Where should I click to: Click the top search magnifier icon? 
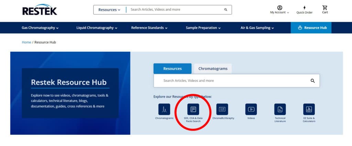click(x=225, y=10)
